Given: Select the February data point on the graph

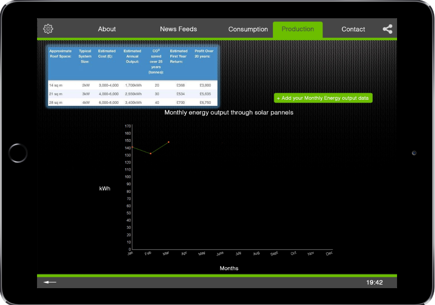Looking at the screenshot, I should (150, 153).
